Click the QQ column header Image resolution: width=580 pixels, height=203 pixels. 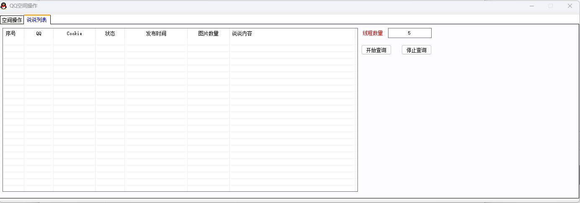click(x=39, y=33)
